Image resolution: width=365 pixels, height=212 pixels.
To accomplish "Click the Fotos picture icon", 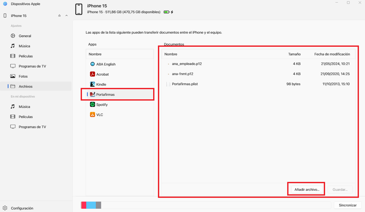I will coord(13,76).
